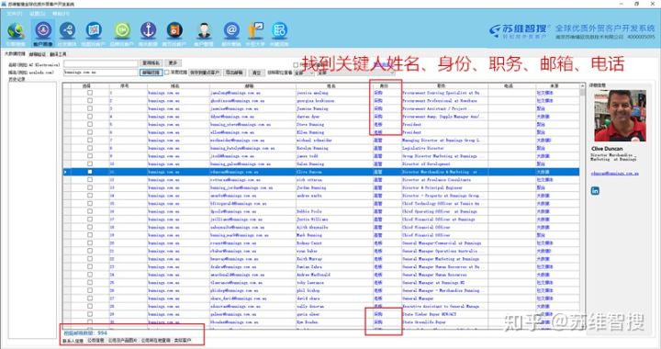Select the purple customer profile toolbar icon
Image resolution: width=661 pixels, height=349 pixels.
pyautogui.click(x=42, y=30)
